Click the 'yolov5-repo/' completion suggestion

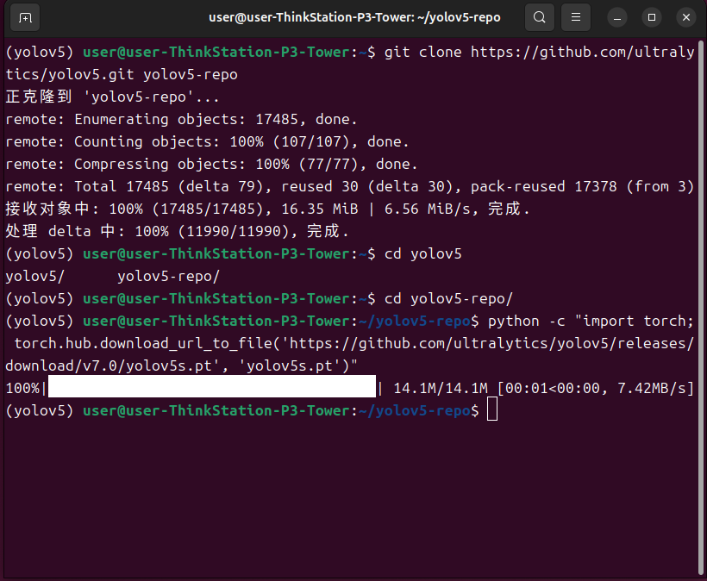[169, 277]
